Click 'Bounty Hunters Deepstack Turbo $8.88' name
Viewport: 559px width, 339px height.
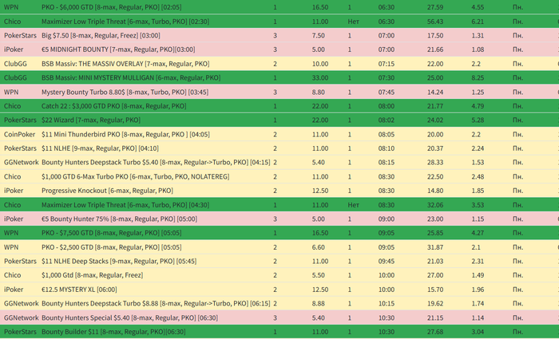pos(156,303)
